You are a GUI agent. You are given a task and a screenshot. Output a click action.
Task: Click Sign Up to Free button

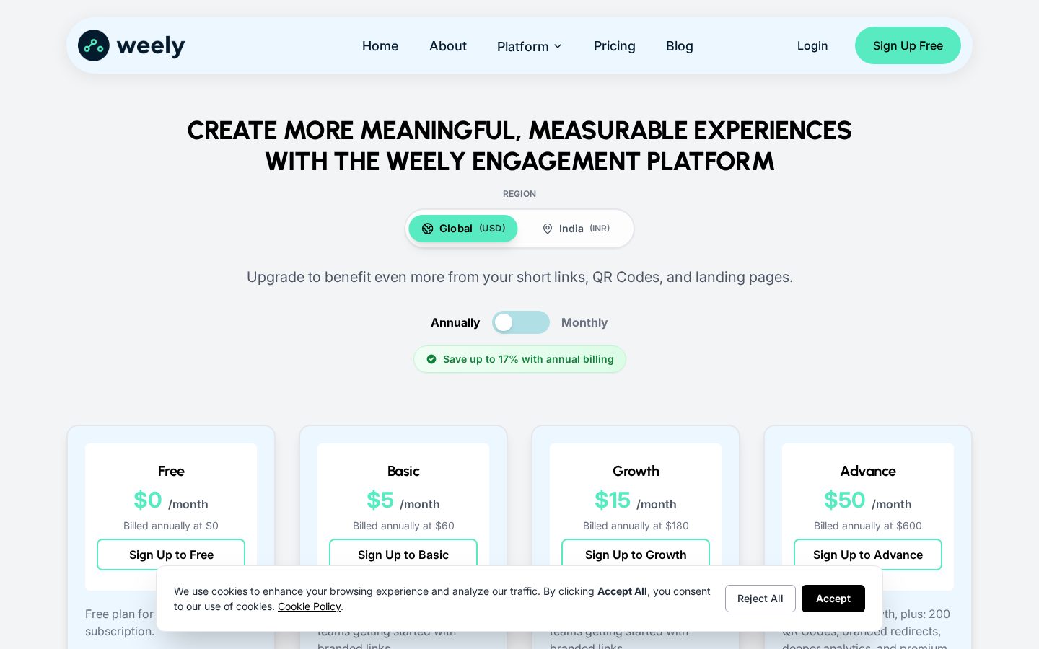pyautogui.click(x=171, y=555)
